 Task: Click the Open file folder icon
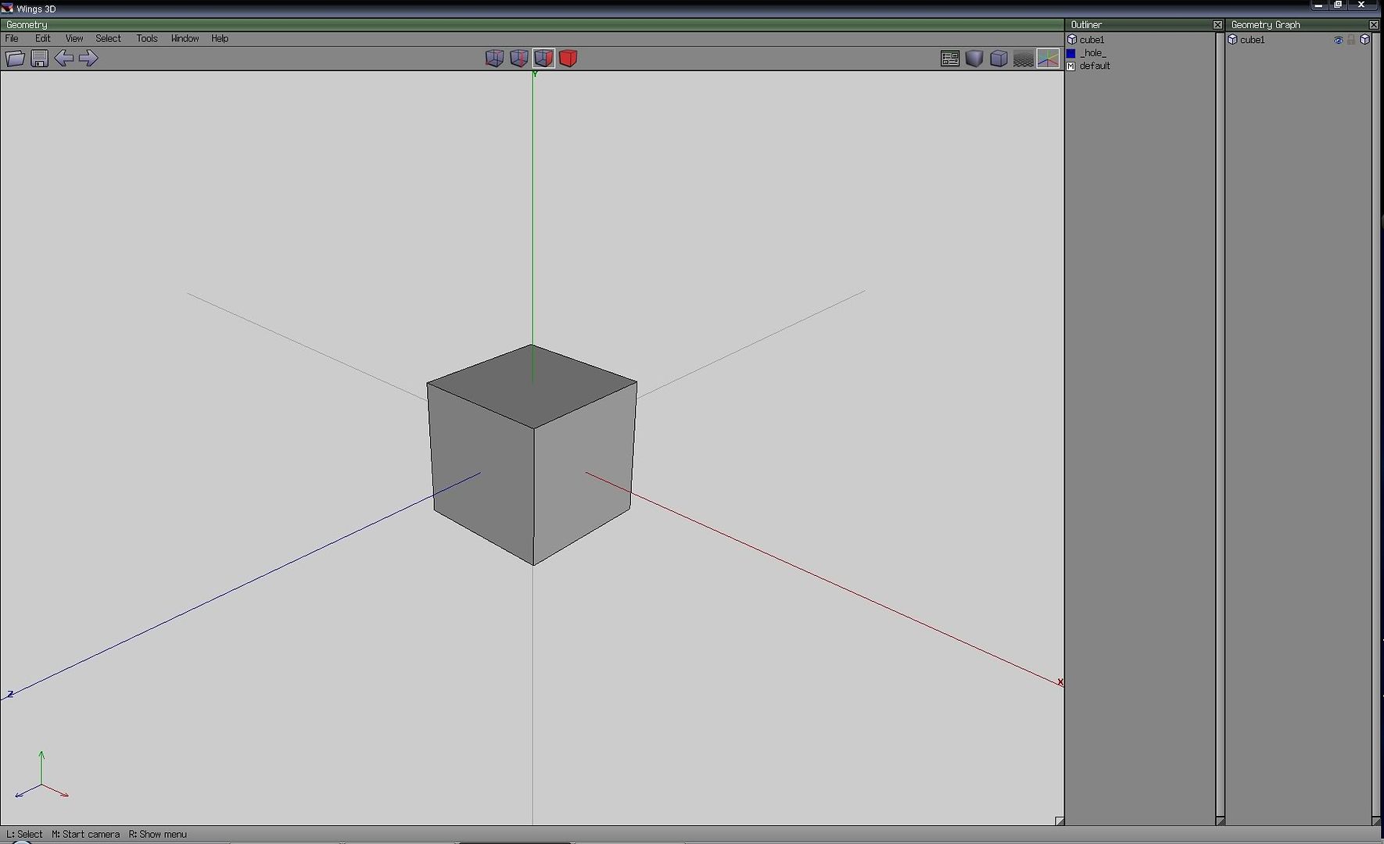coord(15,58)
